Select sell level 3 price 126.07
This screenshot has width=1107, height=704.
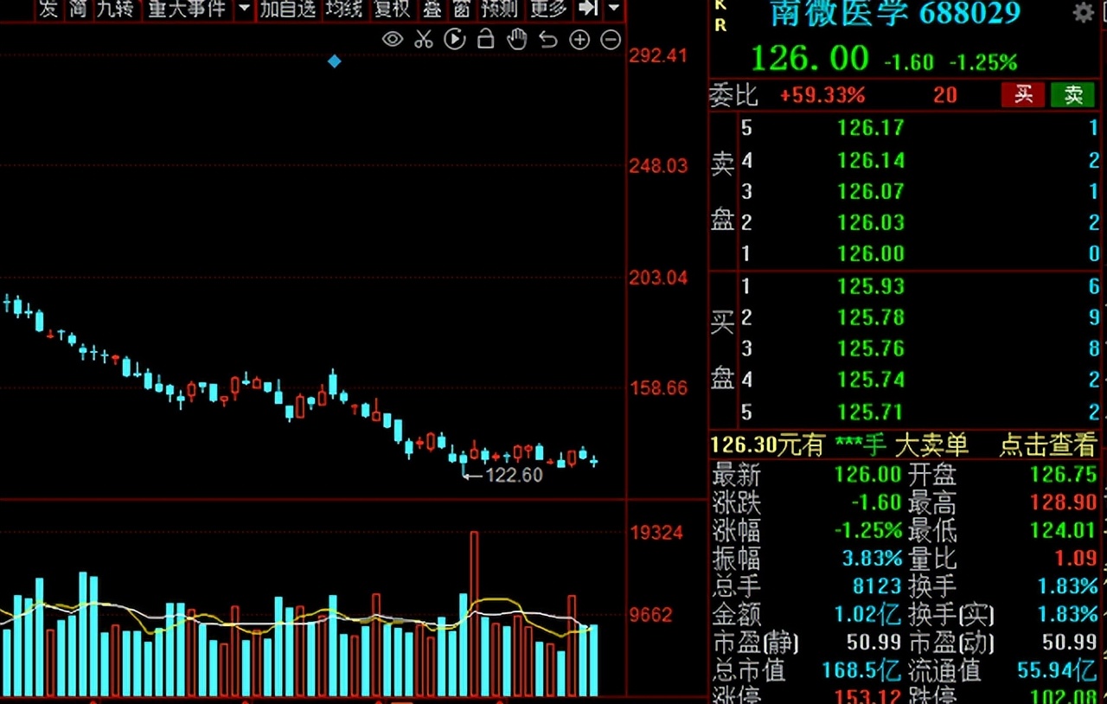(870, 191)
